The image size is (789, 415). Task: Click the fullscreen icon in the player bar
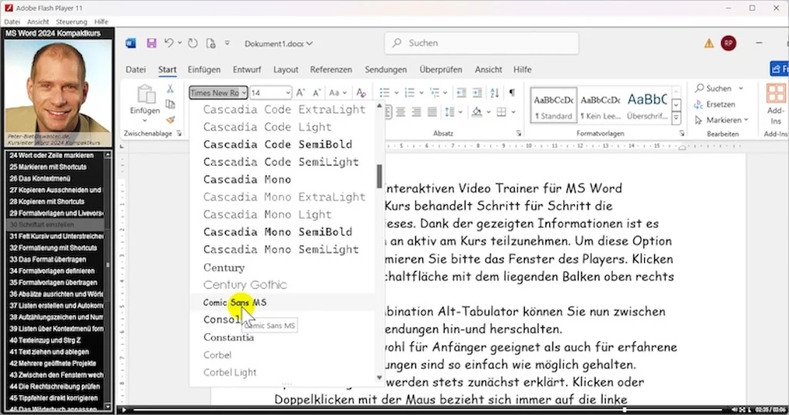[742, 410]
